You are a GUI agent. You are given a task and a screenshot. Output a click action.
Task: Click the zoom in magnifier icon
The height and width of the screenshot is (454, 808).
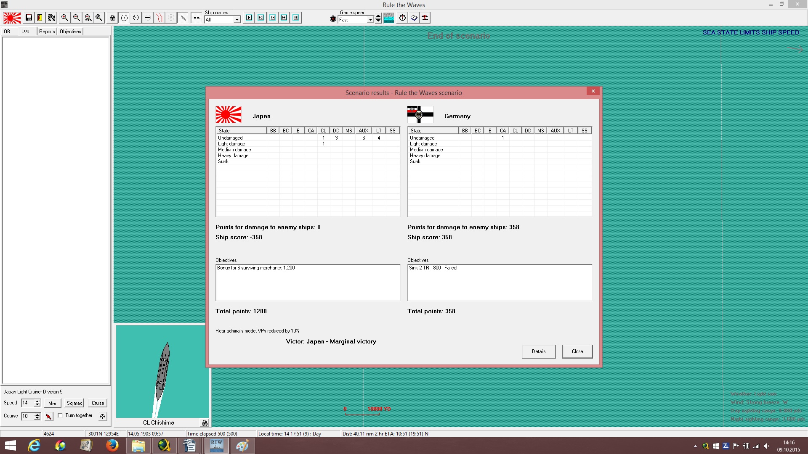tap(65, 18)
